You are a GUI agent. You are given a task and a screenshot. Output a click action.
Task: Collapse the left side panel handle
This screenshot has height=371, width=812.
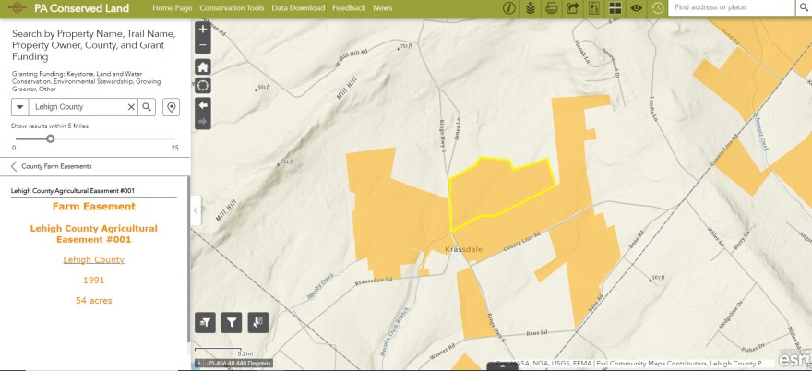(195, 210)
